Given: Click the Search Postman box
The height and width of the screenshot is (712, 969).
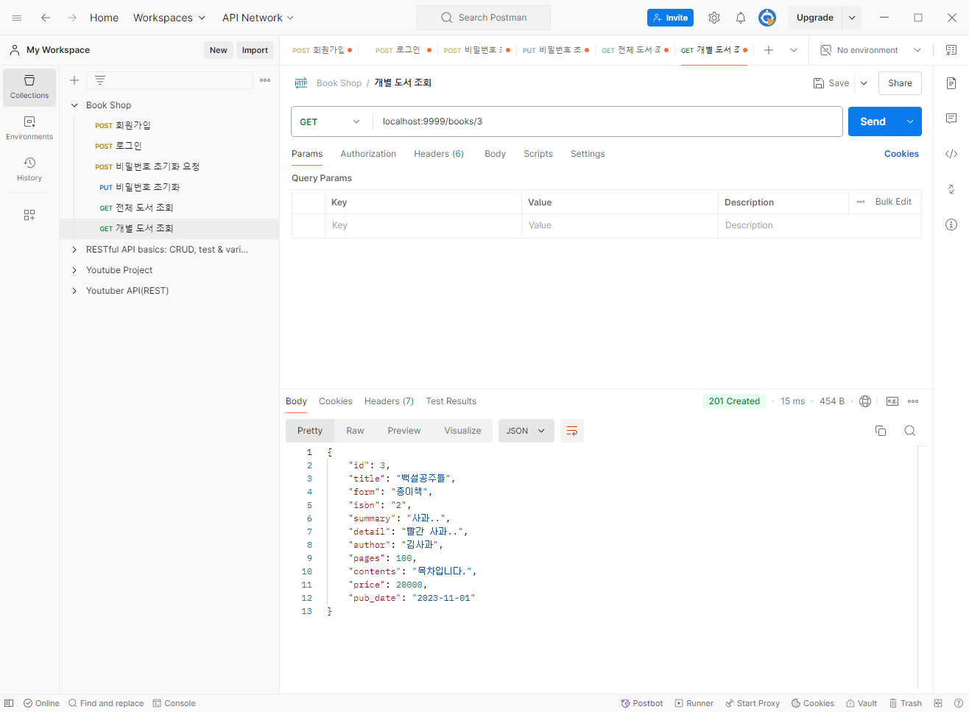Looking at the screenshot, I should (484, 18).
